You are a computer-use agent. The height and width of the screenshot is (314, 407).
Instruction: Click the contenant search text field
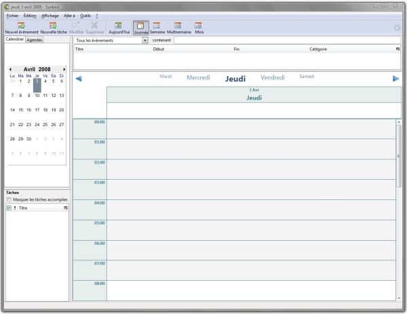tap(285, 40)
